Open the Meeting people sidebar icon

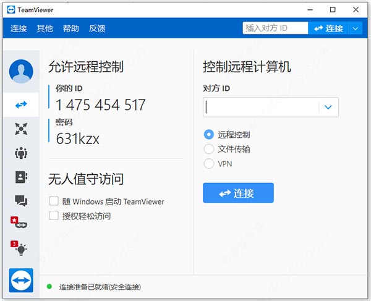[x=21, y=153]
